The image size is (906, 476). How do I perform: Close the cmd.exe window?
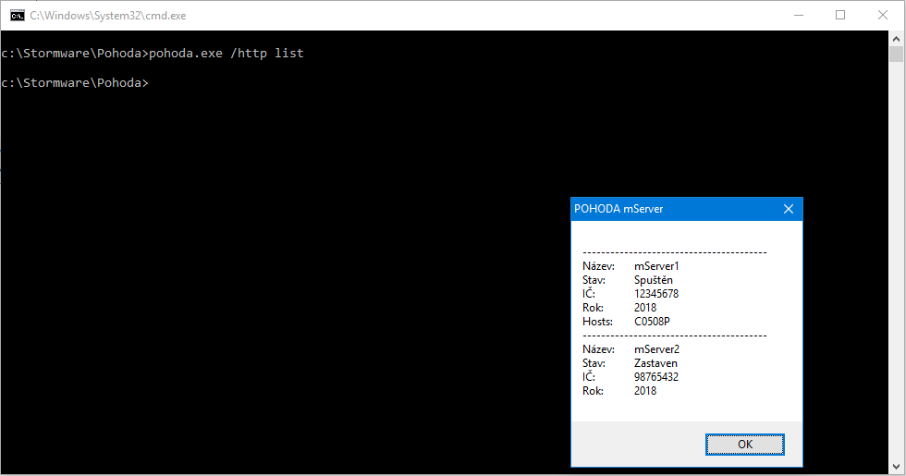click(883, 15)
